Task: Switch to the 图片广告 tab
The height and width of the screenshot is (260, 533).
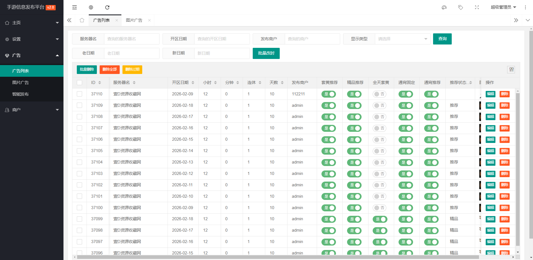Action: coord(134,20)
